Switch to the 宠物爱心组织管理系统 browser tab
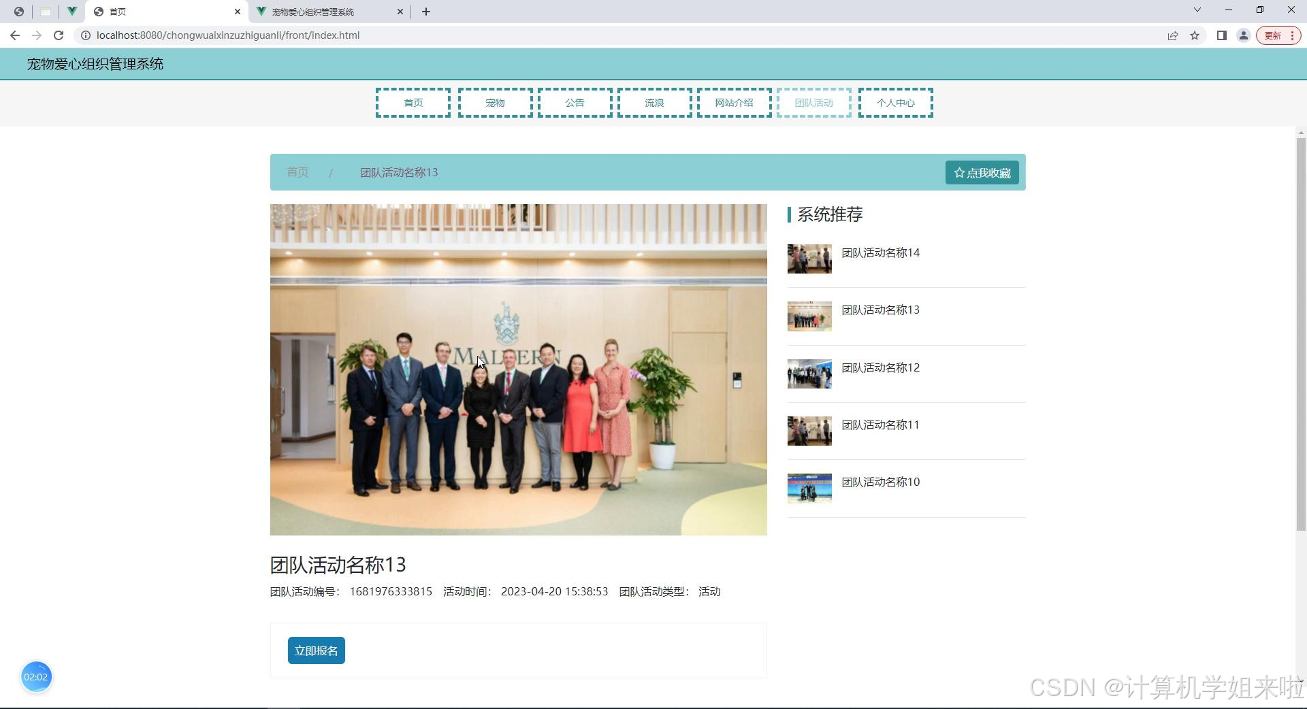Screen dimensions: 1307x709 (x=330, y=12)
